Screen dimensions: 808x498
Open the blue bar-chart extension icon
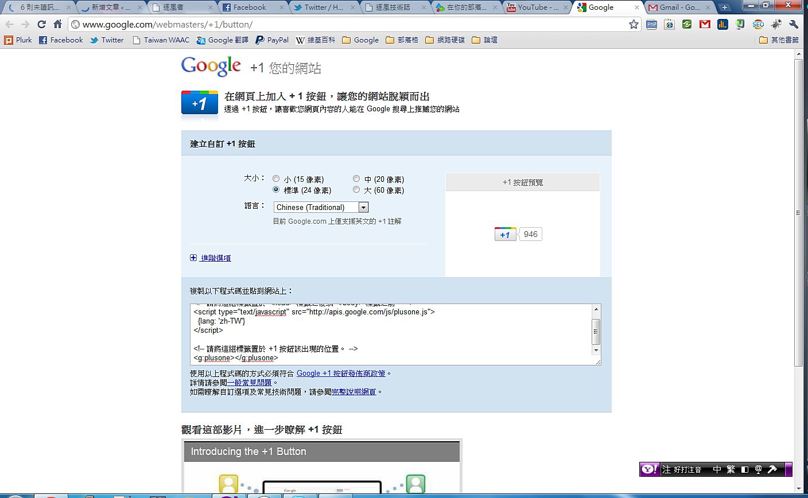click(x=722, y=24)
